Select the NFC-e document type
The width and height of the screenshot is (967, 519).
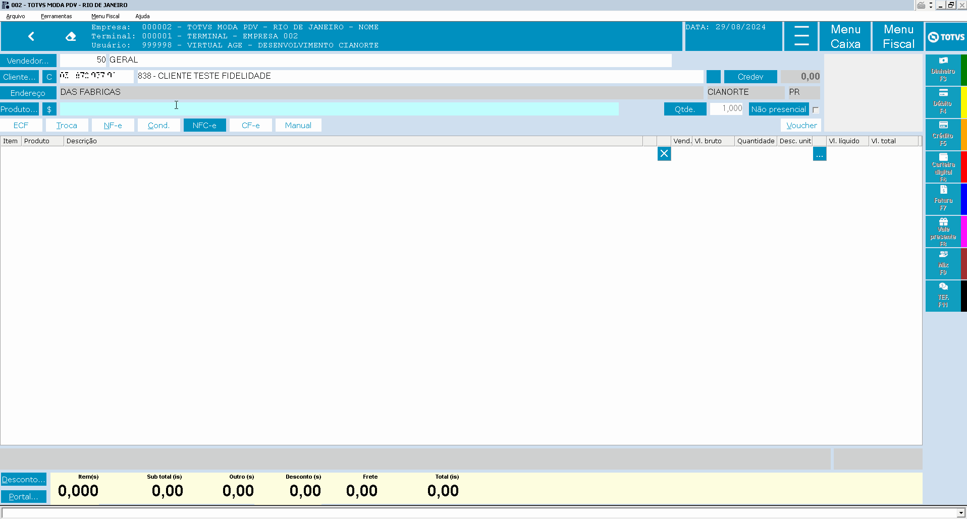[x=204, y=125]
